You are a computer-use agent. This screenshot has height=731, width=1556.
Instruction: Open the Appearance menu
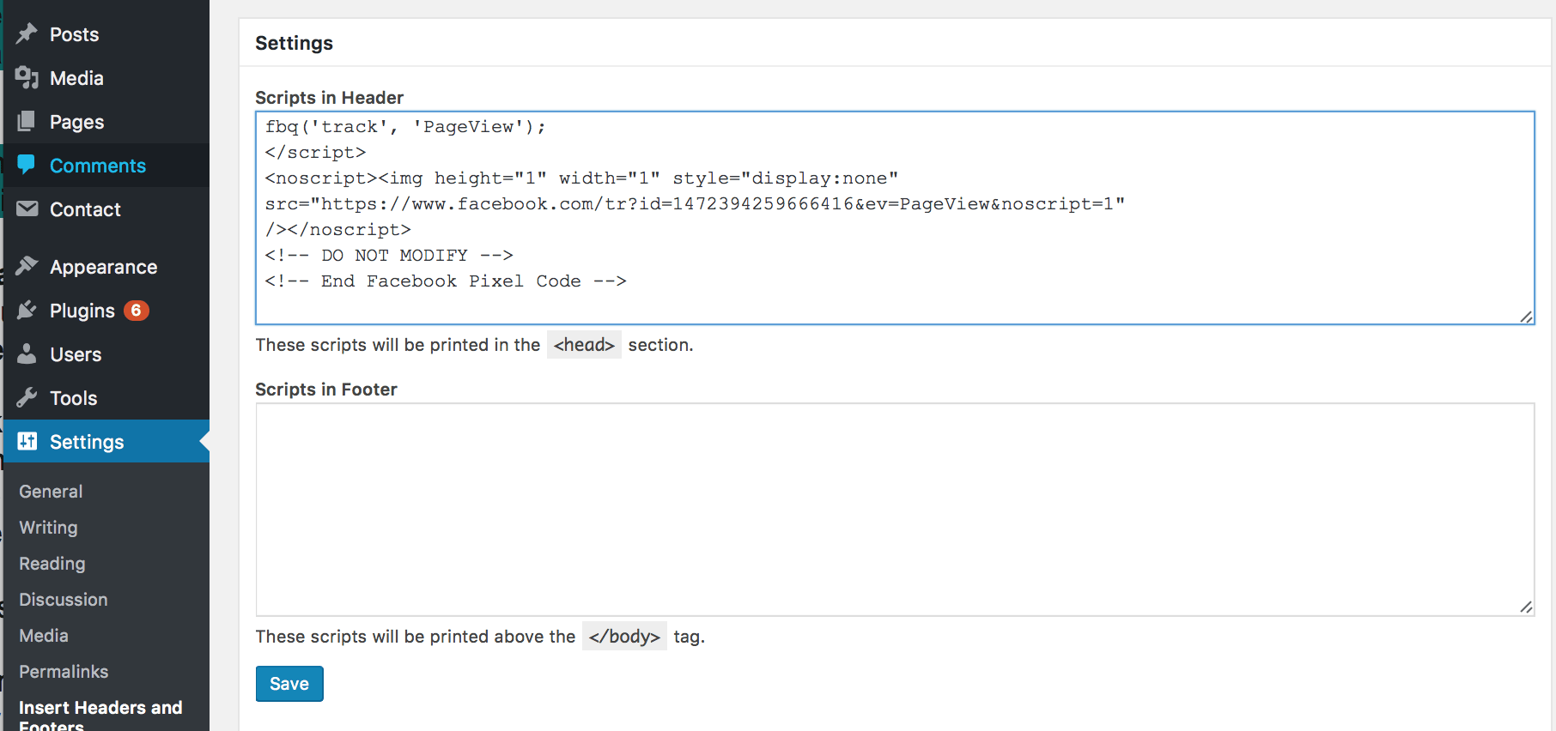(106, 267)
